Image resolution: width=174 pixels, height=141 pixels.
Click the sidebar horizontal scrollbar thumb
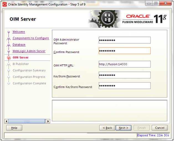(27, 121)
